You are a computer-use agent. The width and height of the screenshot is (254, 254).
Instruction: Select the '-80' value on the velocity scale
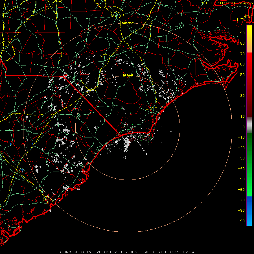pos(241,211)
